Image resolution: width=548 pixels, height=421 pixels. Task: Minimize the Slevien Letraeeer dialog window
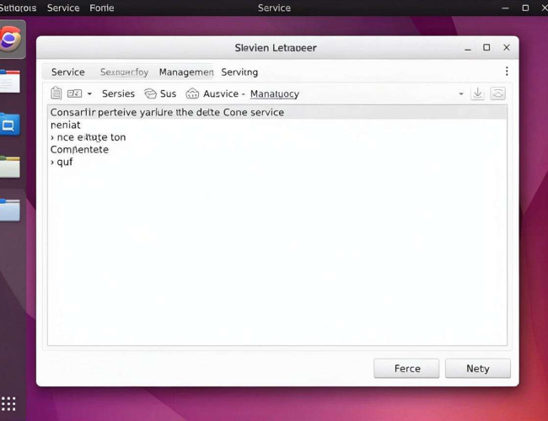coord(468,48)
